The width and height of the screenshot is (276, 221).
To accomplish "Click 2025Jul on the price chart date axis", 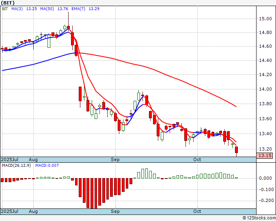I will [10, 159].
